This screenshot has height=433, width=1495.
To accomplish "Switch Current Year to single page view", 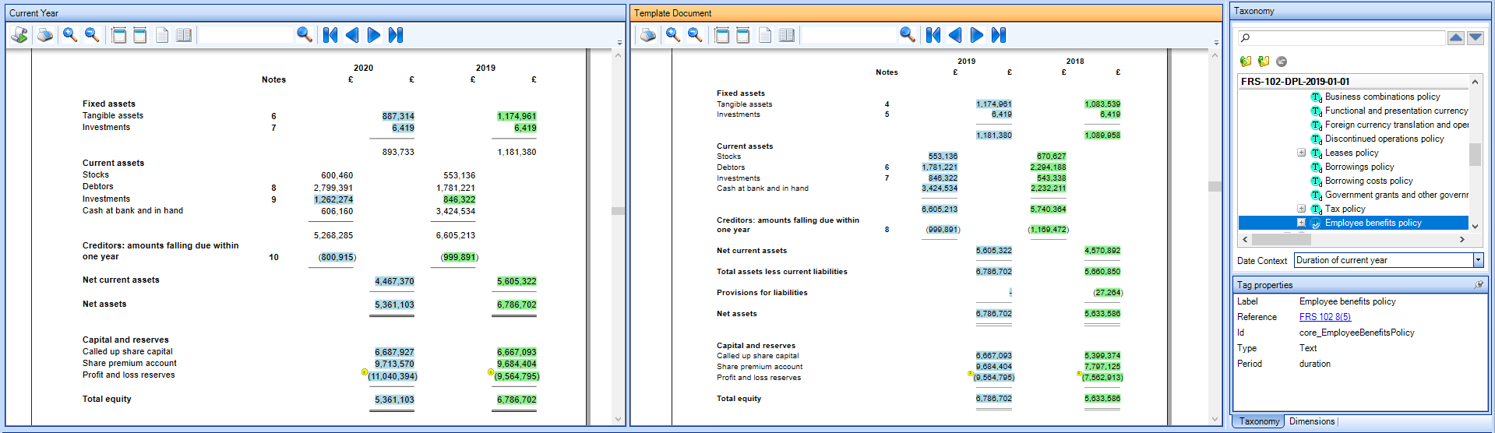I will pos(162,35).
